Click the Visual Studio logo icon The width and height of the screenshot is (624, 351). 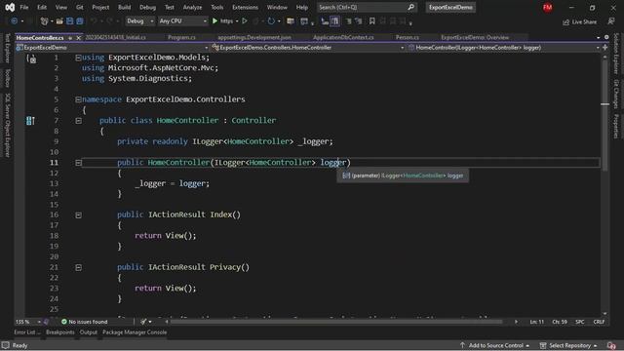(x=10, y=7)
